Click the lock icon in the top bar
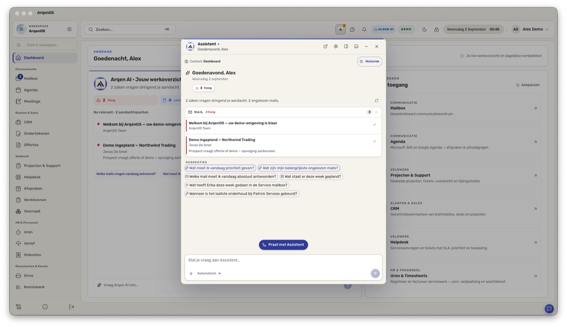567x327 pixels. click(x=436, y=30)
